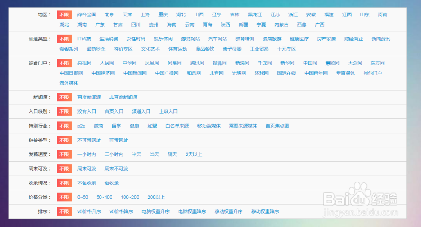Select 北京 in the 地区 filter
Screen dimensions: 421x227
[x=109, y=15]
